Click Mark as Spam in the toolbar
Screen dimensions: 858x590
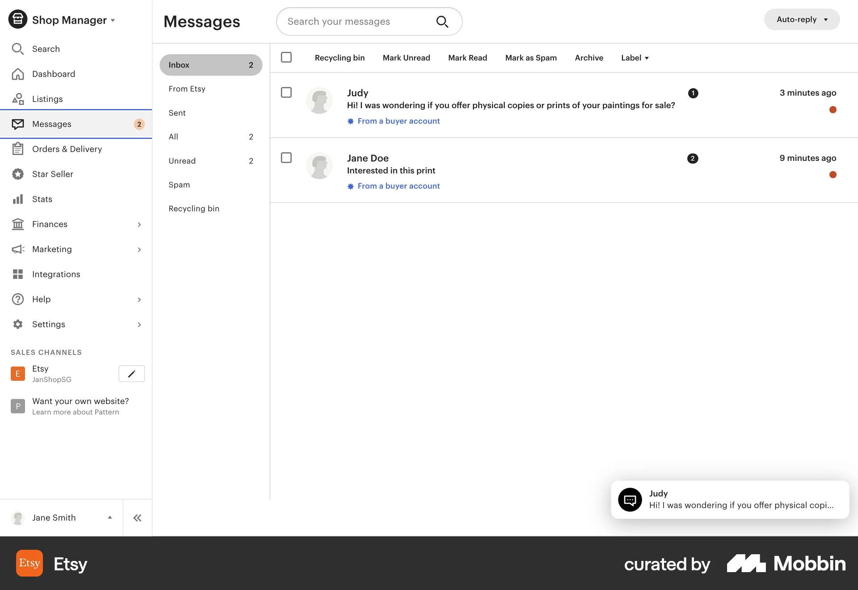click(x=531, y=58)
